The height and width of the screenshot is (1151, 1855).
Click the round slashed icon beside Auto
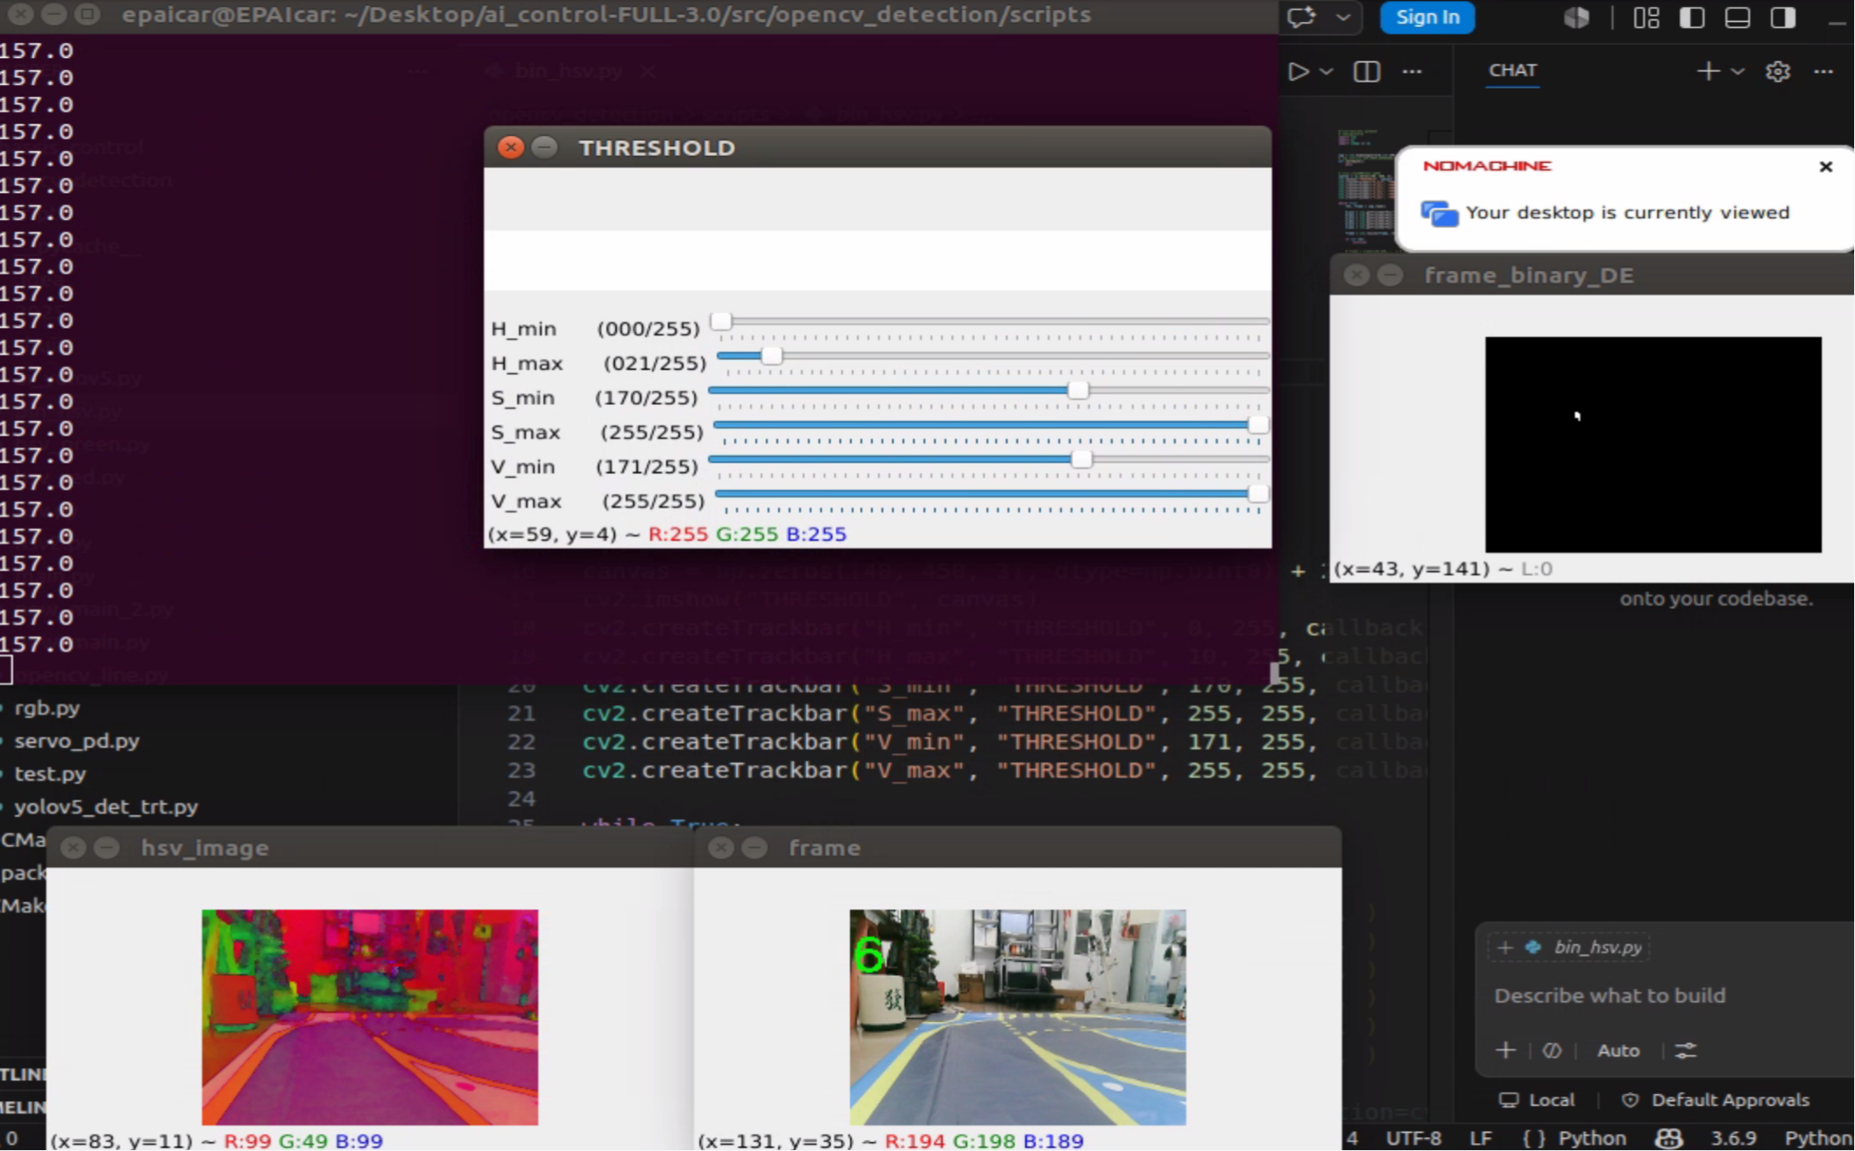[1552, 1050]
